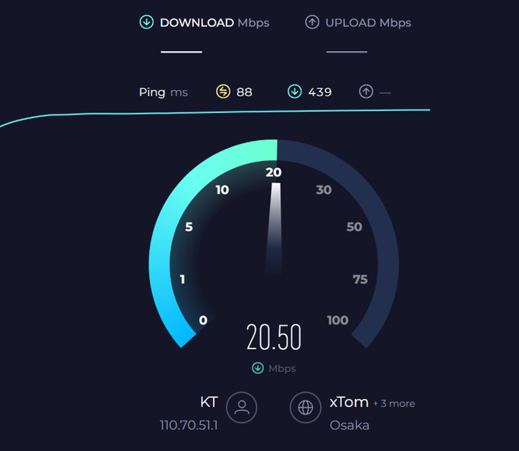519x451 pixels.
Task: Open the xTom server name link
Action: [x=349, y=402]
